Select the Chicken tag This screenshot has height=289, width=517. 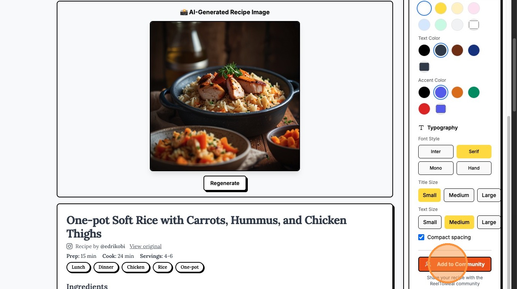[136, 267]
